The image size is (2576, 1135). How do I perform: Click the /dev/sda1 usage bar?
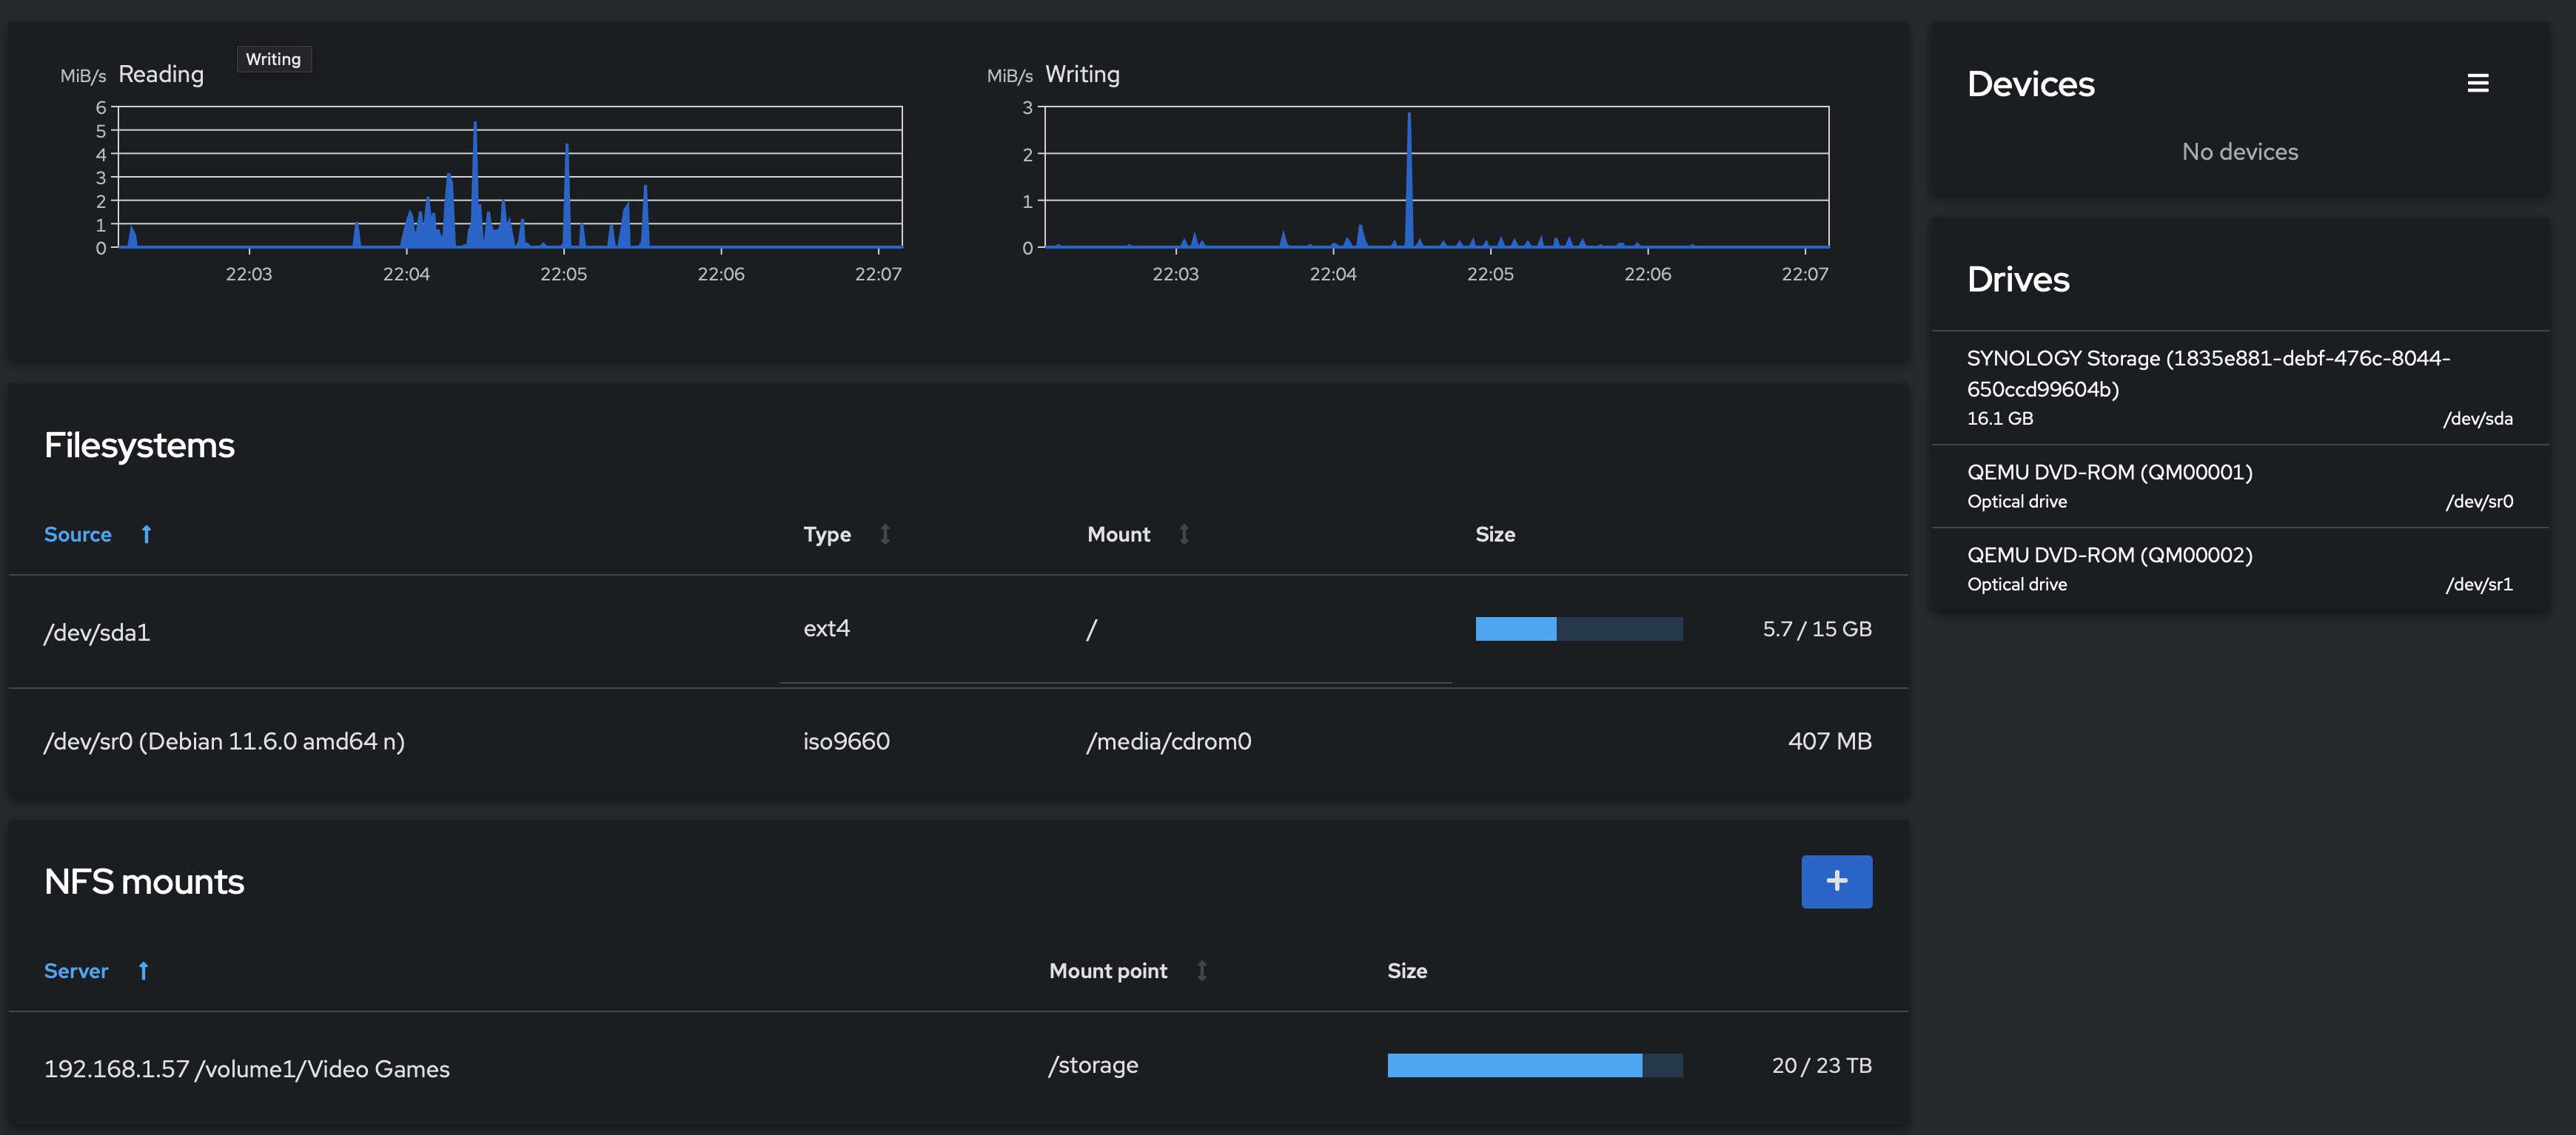point(1578,628)
